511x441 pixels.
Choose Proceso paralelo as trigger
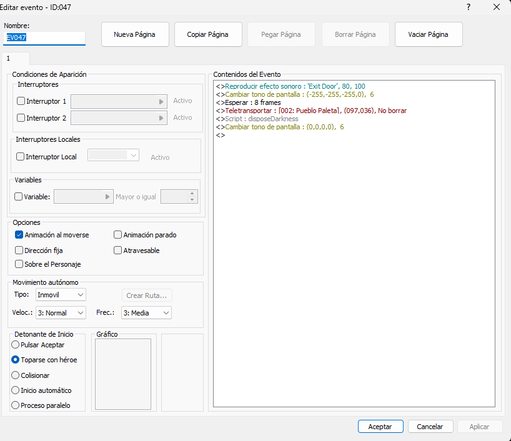pos(16,405)
